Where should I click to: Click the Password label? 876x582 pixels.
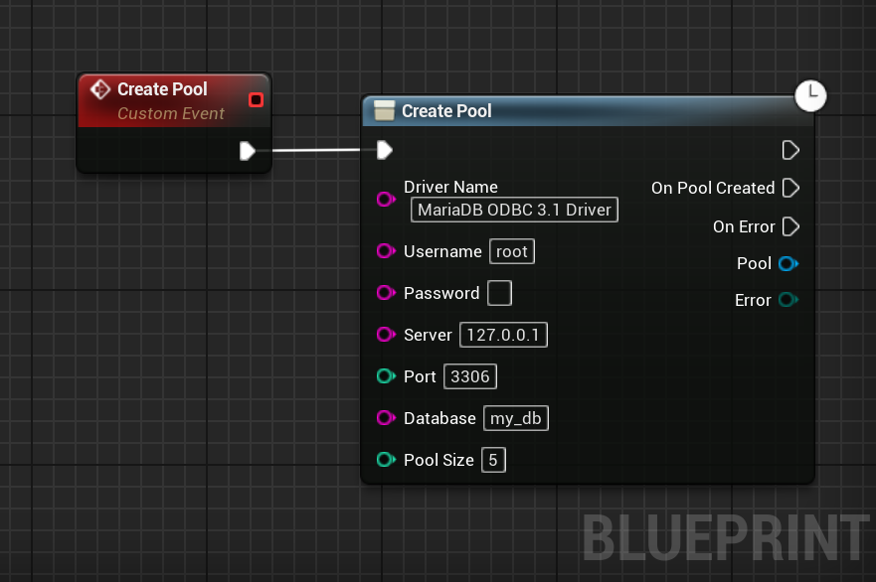click(x=441, y=293)
